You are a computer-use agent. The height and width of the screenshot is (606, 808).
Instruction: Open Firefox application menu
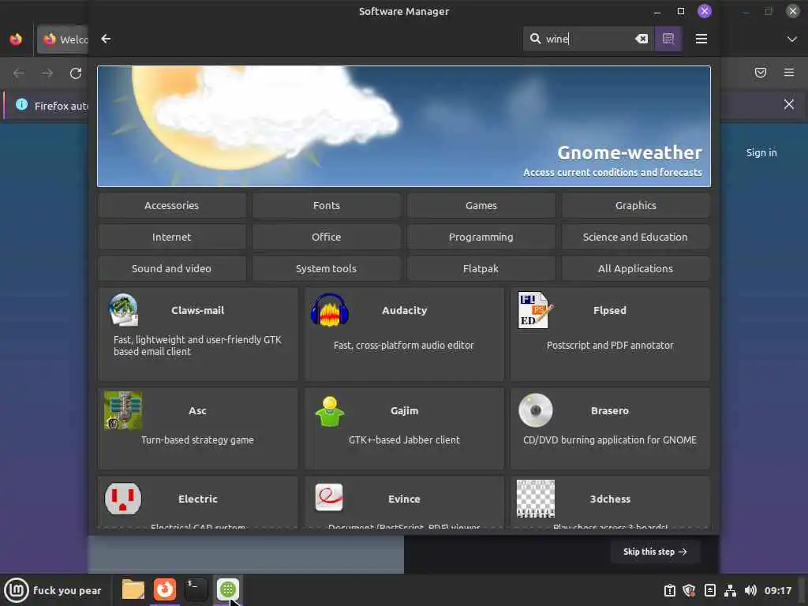(789, 73)
